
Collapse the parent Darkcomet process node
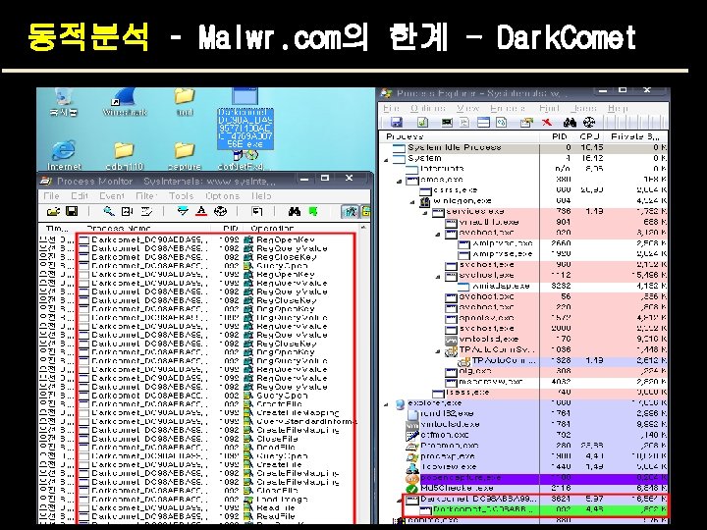click(400, 501)
